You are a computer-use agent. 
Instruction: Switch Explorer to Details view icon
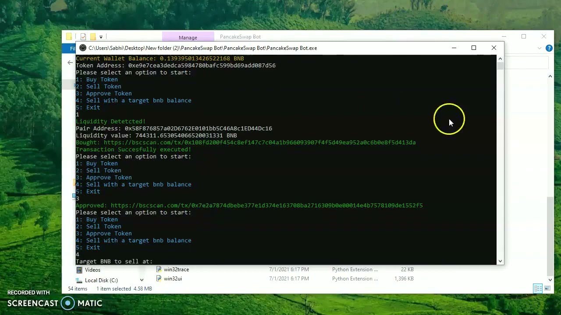(538, 288)
